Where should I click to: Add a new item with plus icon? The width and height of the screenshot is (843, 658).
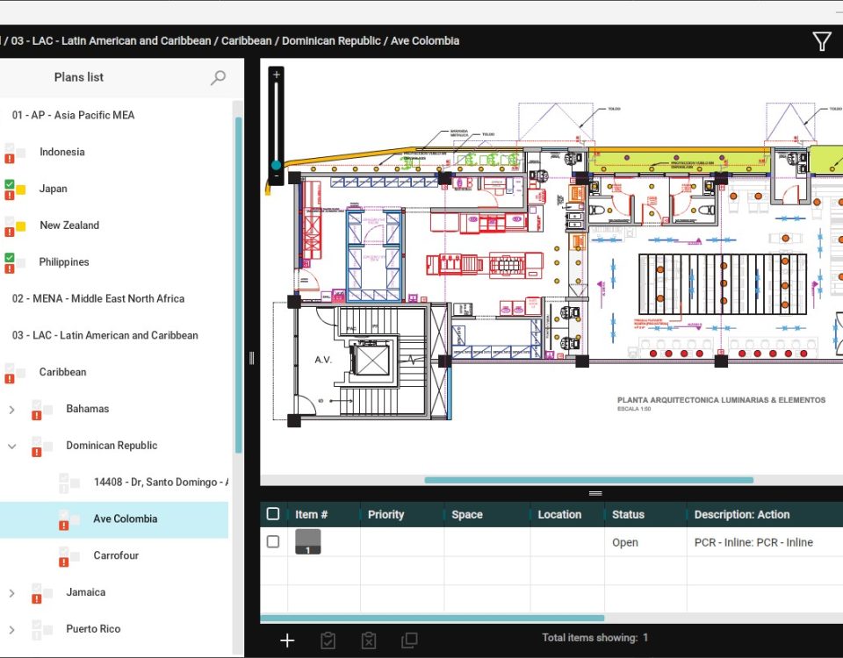(287, 640)
